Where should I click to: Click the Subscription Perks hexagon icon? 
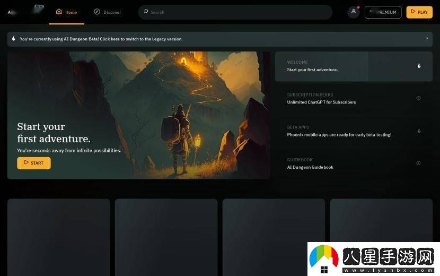coord(418,98)
